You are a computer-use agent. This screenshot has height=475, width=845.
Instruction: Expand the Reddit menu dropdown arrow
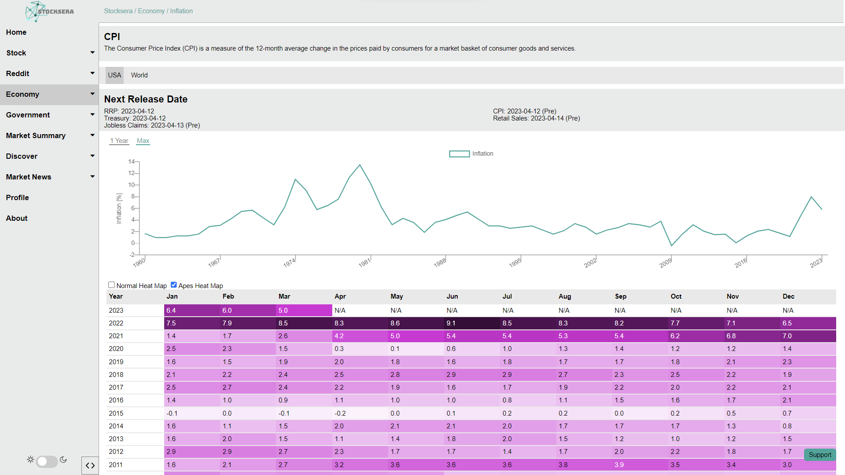(x=92, y=73)
